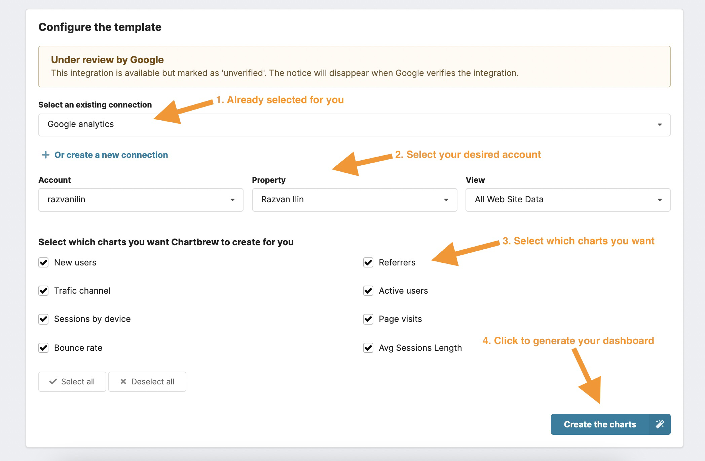The height and width of the screenshot is (461, 705).
Task: Click the Select all checkmark icon
Action: pos(52,382)
